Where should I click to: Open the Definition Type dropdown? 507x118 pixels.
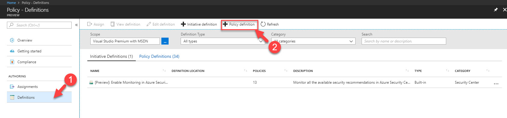pos(223,41)
